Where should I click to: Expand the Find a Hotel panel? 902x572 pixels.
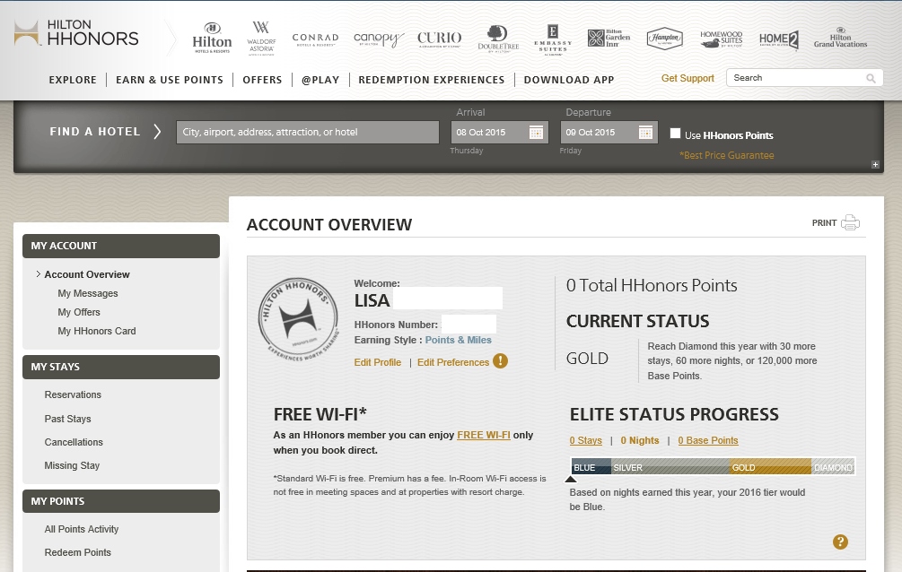875,165
